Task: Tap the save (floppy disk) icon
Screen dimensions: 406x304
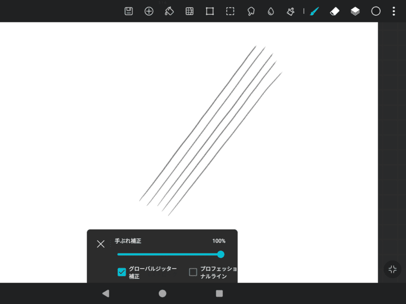Action: pos(129,11)
